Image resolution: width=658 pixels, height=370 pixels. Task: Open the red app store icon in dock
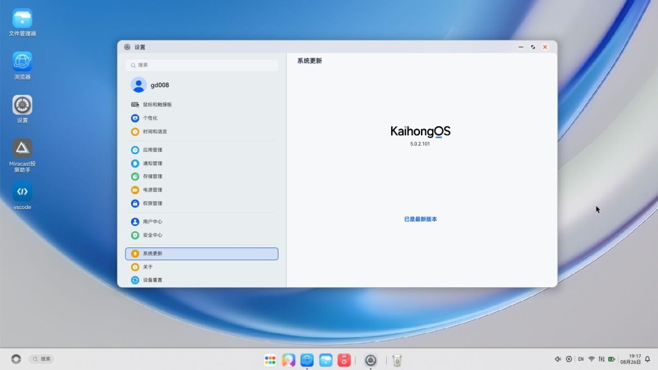coord(344,360)
